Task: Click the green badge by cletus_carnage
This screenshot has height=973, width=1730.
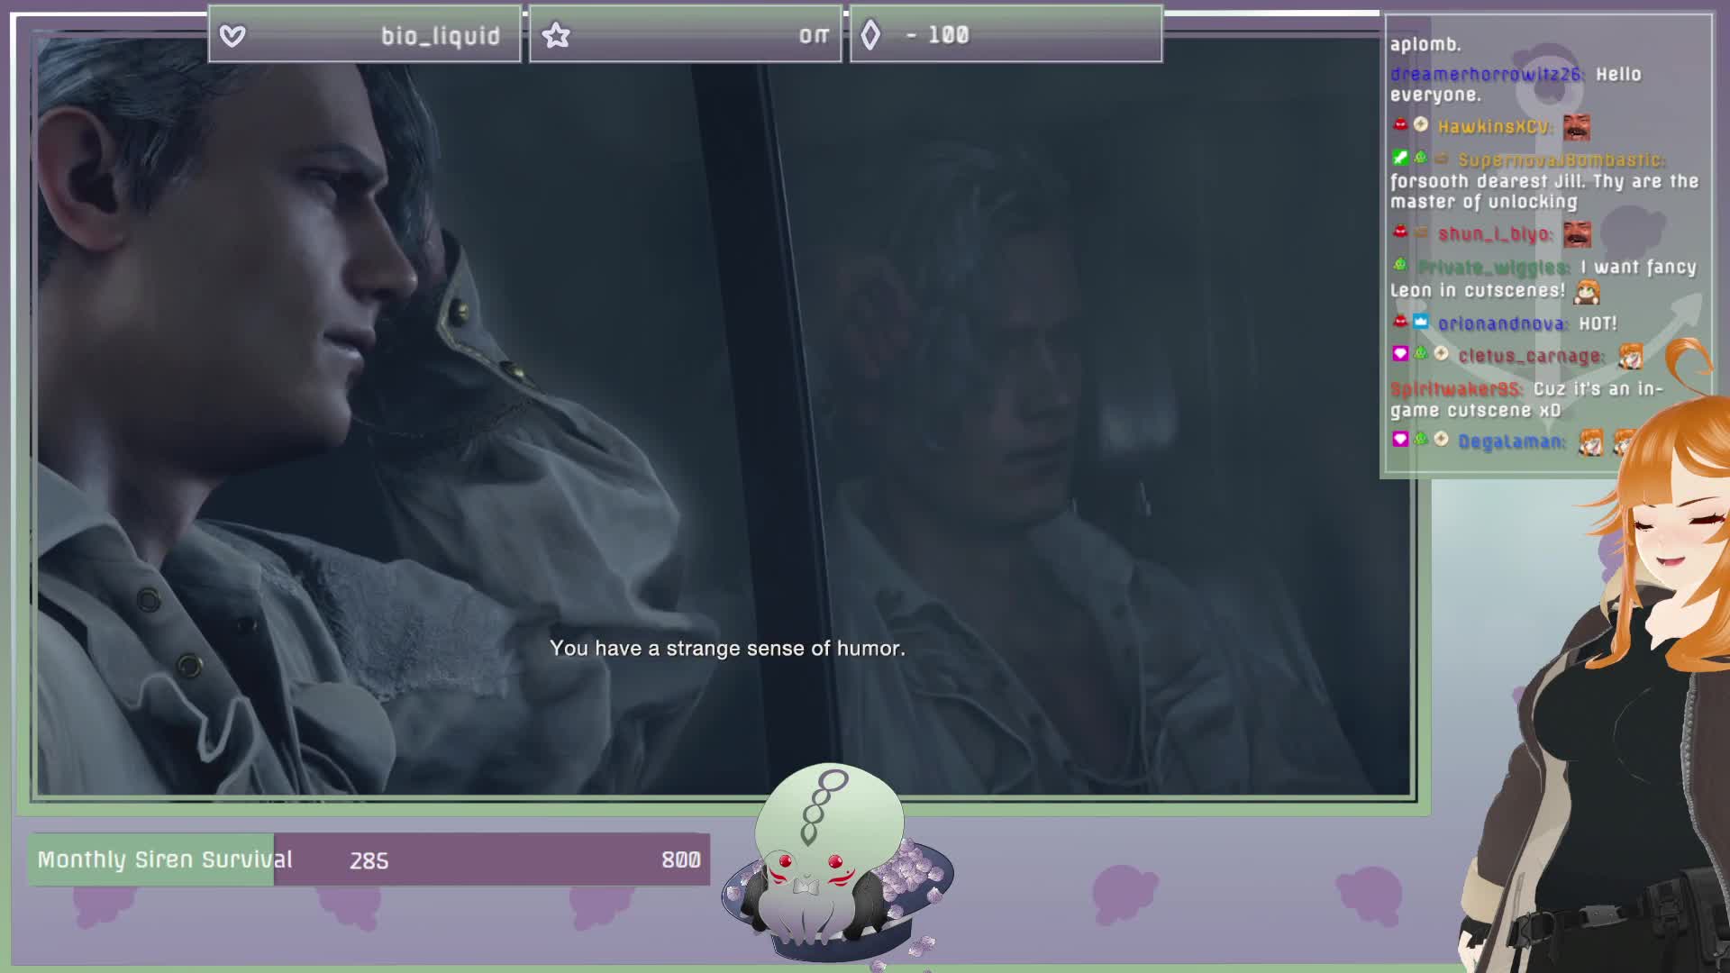Action: 1421,354
